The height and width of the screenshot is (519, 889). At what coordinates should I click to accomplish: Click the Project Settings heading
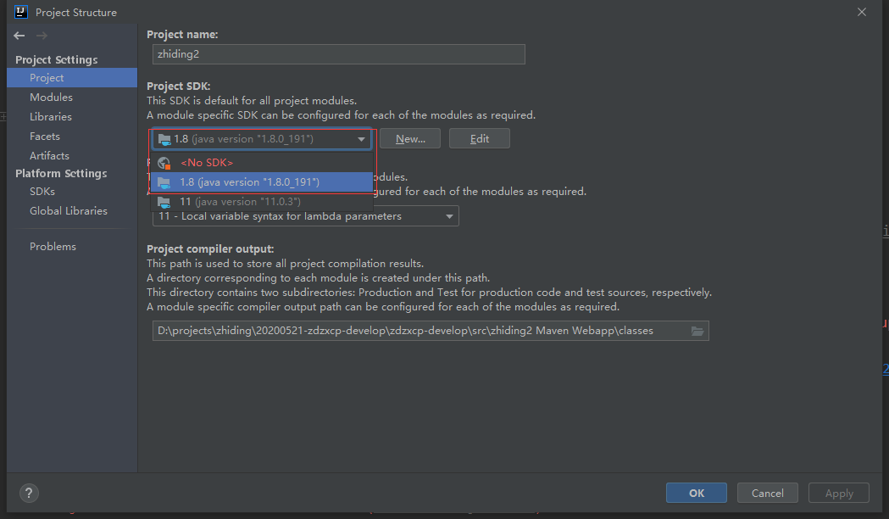coord(56,59)
